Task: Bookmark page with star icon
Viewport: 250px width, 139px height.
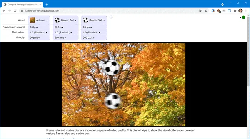Action: [x=206, y=11]
